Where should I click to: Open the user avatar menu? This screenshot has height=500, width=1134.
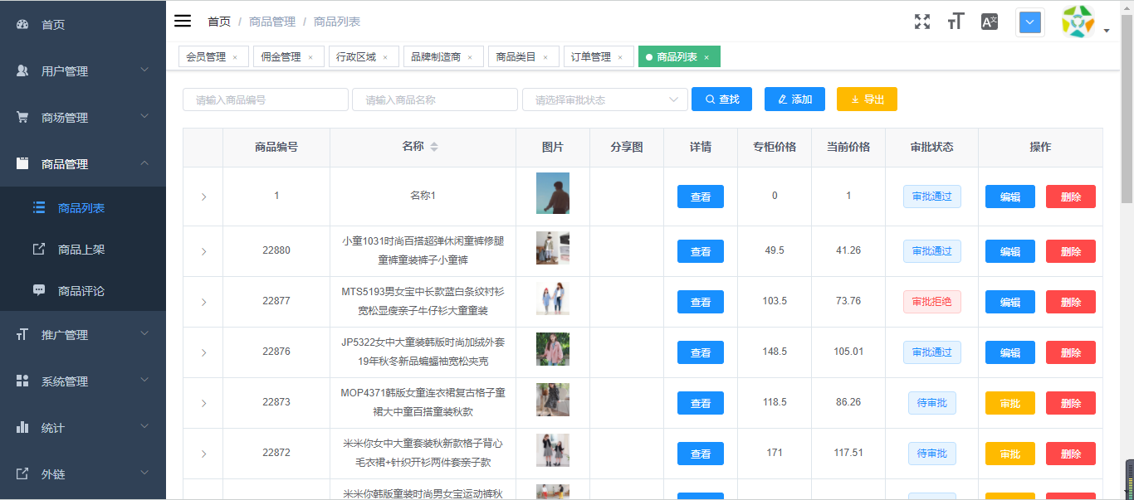1078,22
